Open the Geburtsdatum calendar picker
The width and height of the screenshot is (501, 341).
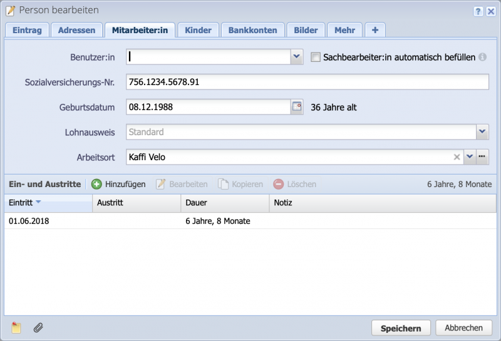[297, 106]
